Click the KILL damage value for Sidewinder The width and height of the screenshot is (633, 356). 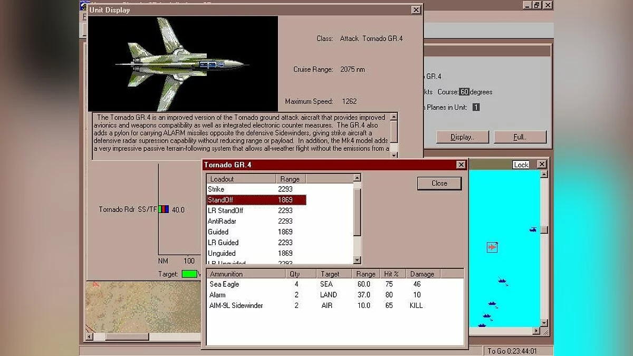[x=416, y=305]
